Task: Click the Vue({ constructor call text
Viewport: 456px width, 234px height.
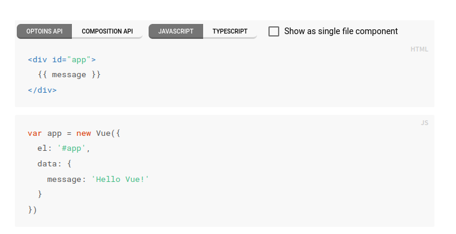Action: pyautogui.click(x=108, y=133)
